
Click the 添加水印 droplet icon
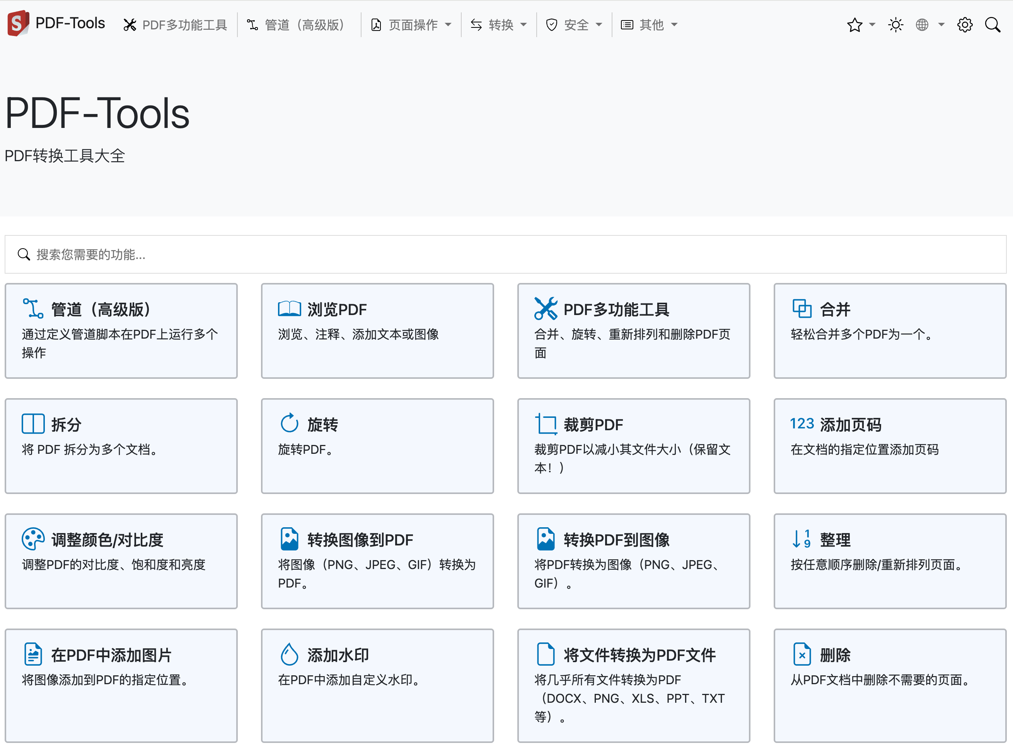[289, 654]
